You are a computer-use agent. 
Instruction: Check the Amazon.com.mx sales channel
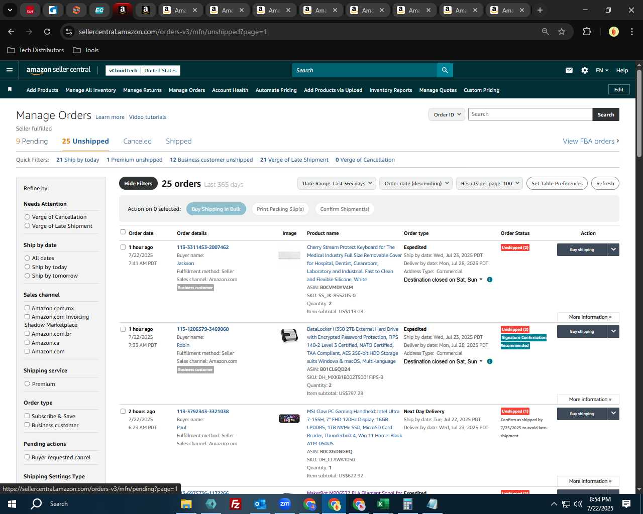pyautogui.click(x=27, y=308)
